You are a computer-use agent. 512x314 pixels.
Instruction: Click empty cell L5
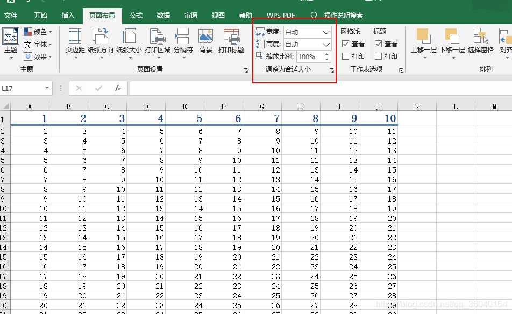click(x=456, y=160)
